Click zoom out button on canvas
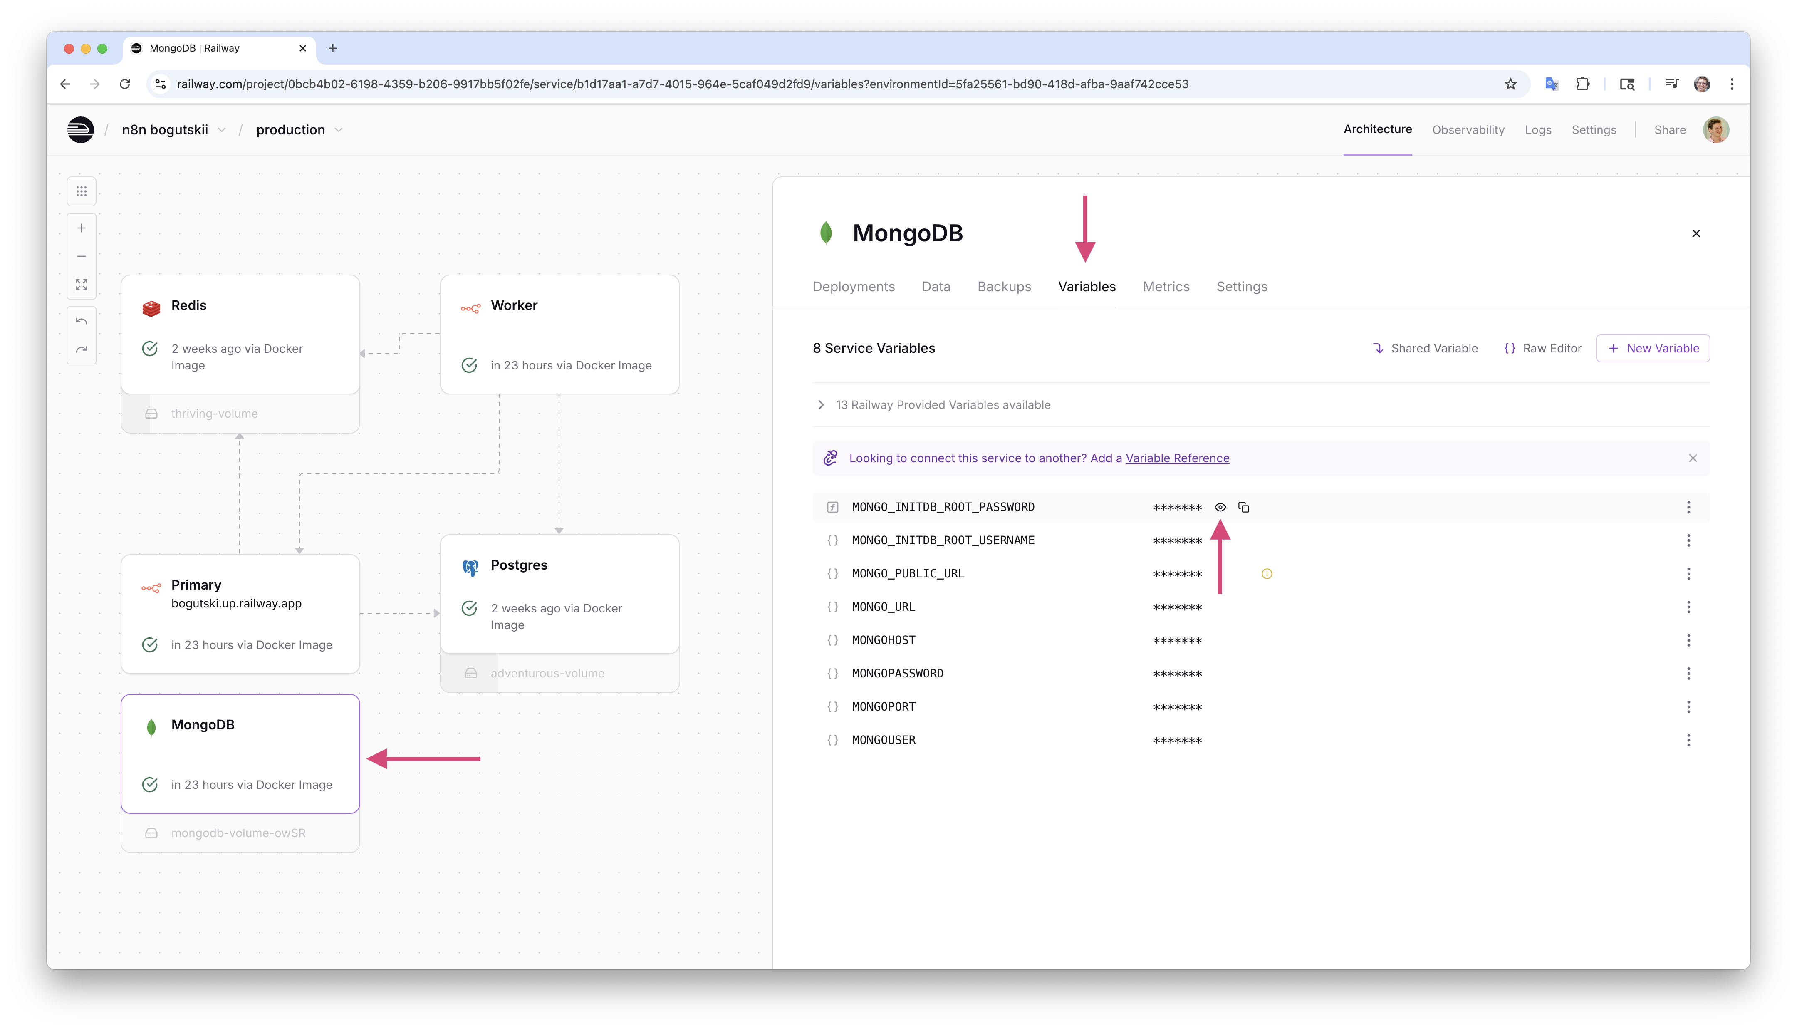Screen dimensions: 1797x1031 [x=82, y=256]
